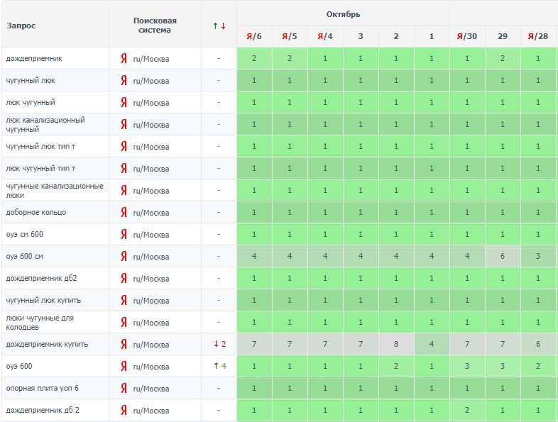
Task: Open the "Я/6" date column header
Action: point(254,36)
